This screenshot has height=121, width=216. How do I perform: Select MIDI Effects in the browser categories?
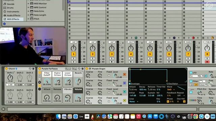pos(13,19)
